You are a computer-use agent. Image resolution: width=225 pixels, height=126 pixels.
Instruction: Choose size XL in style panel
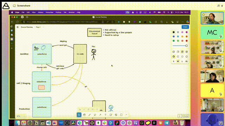pyautogui.click(x=187, y=61)
